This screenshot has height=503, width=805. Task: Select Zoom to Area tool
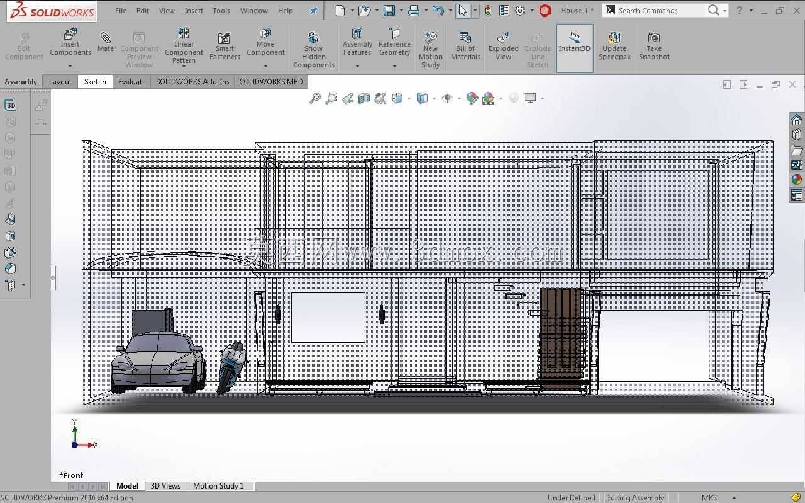(331, 98)
